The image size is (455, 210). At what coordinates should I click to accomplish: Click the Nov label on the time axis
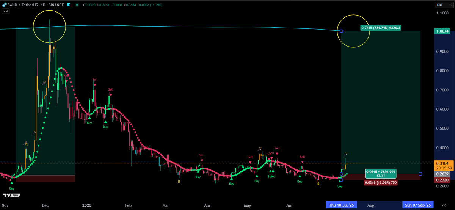click(x=5, y=205)
